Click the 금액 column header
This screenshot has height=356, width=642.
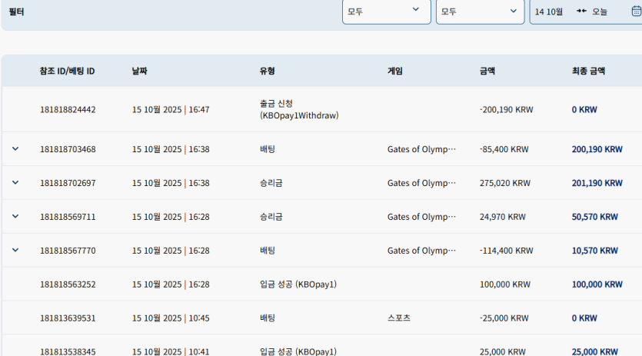(487, 71)
